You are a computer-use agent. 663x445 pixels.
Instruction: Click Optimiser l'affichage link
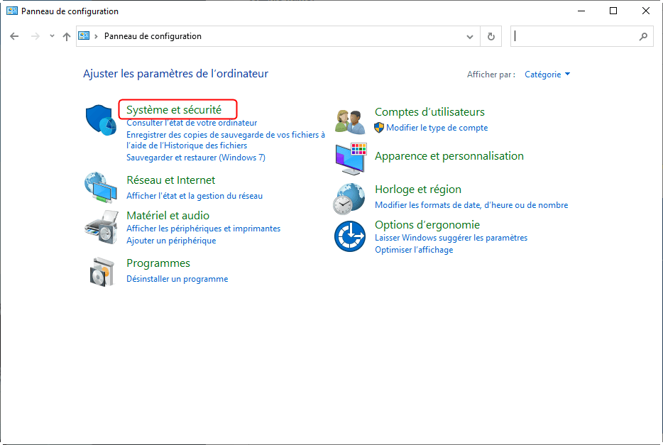pos(414,250)
